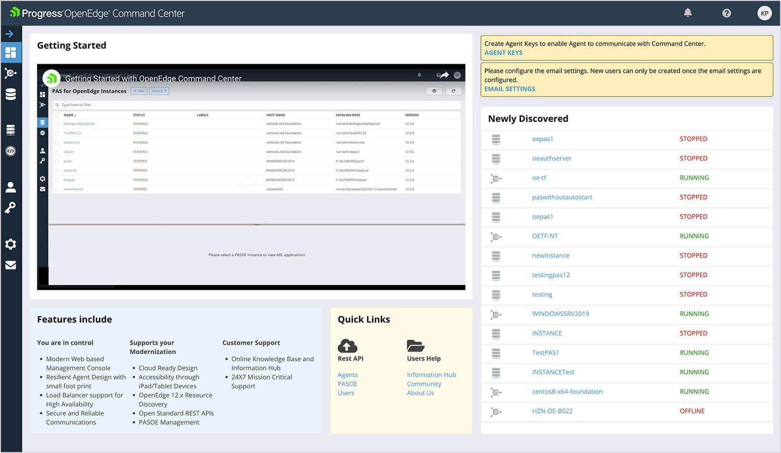The height and width of the screenshot is (453, 781).
Task: Click the Share arrow on video
Action: (x=444, y=76)
